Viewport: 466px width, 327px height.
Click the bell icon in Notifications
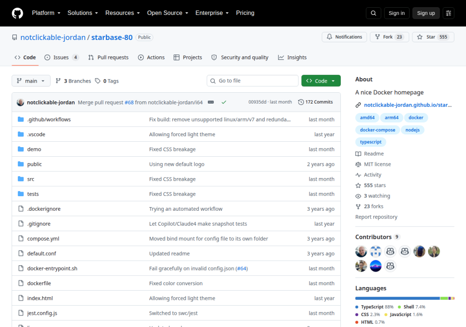coord(329,37)
